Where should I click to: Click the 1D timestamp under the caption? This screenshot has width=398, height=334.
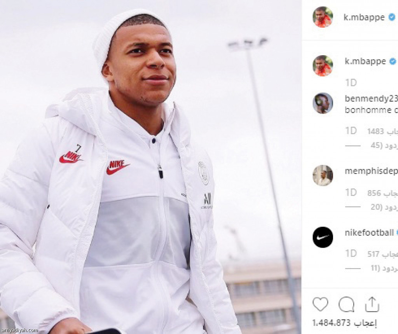click(351, 83)
